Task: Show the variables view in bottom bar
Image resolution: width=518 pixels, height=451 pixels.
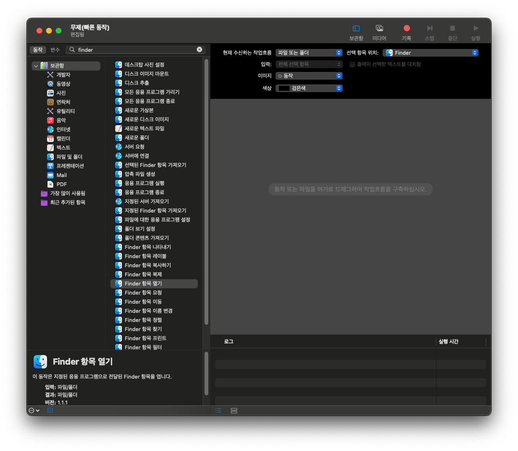Action: click(x=234, y=411)
